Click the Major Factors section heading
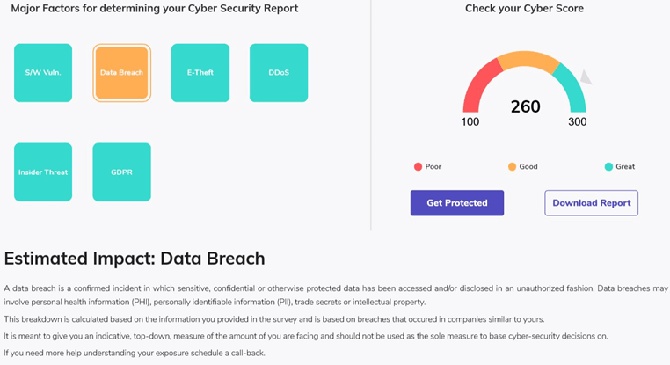This screenshot has width=670, height=365. [155, 8]
